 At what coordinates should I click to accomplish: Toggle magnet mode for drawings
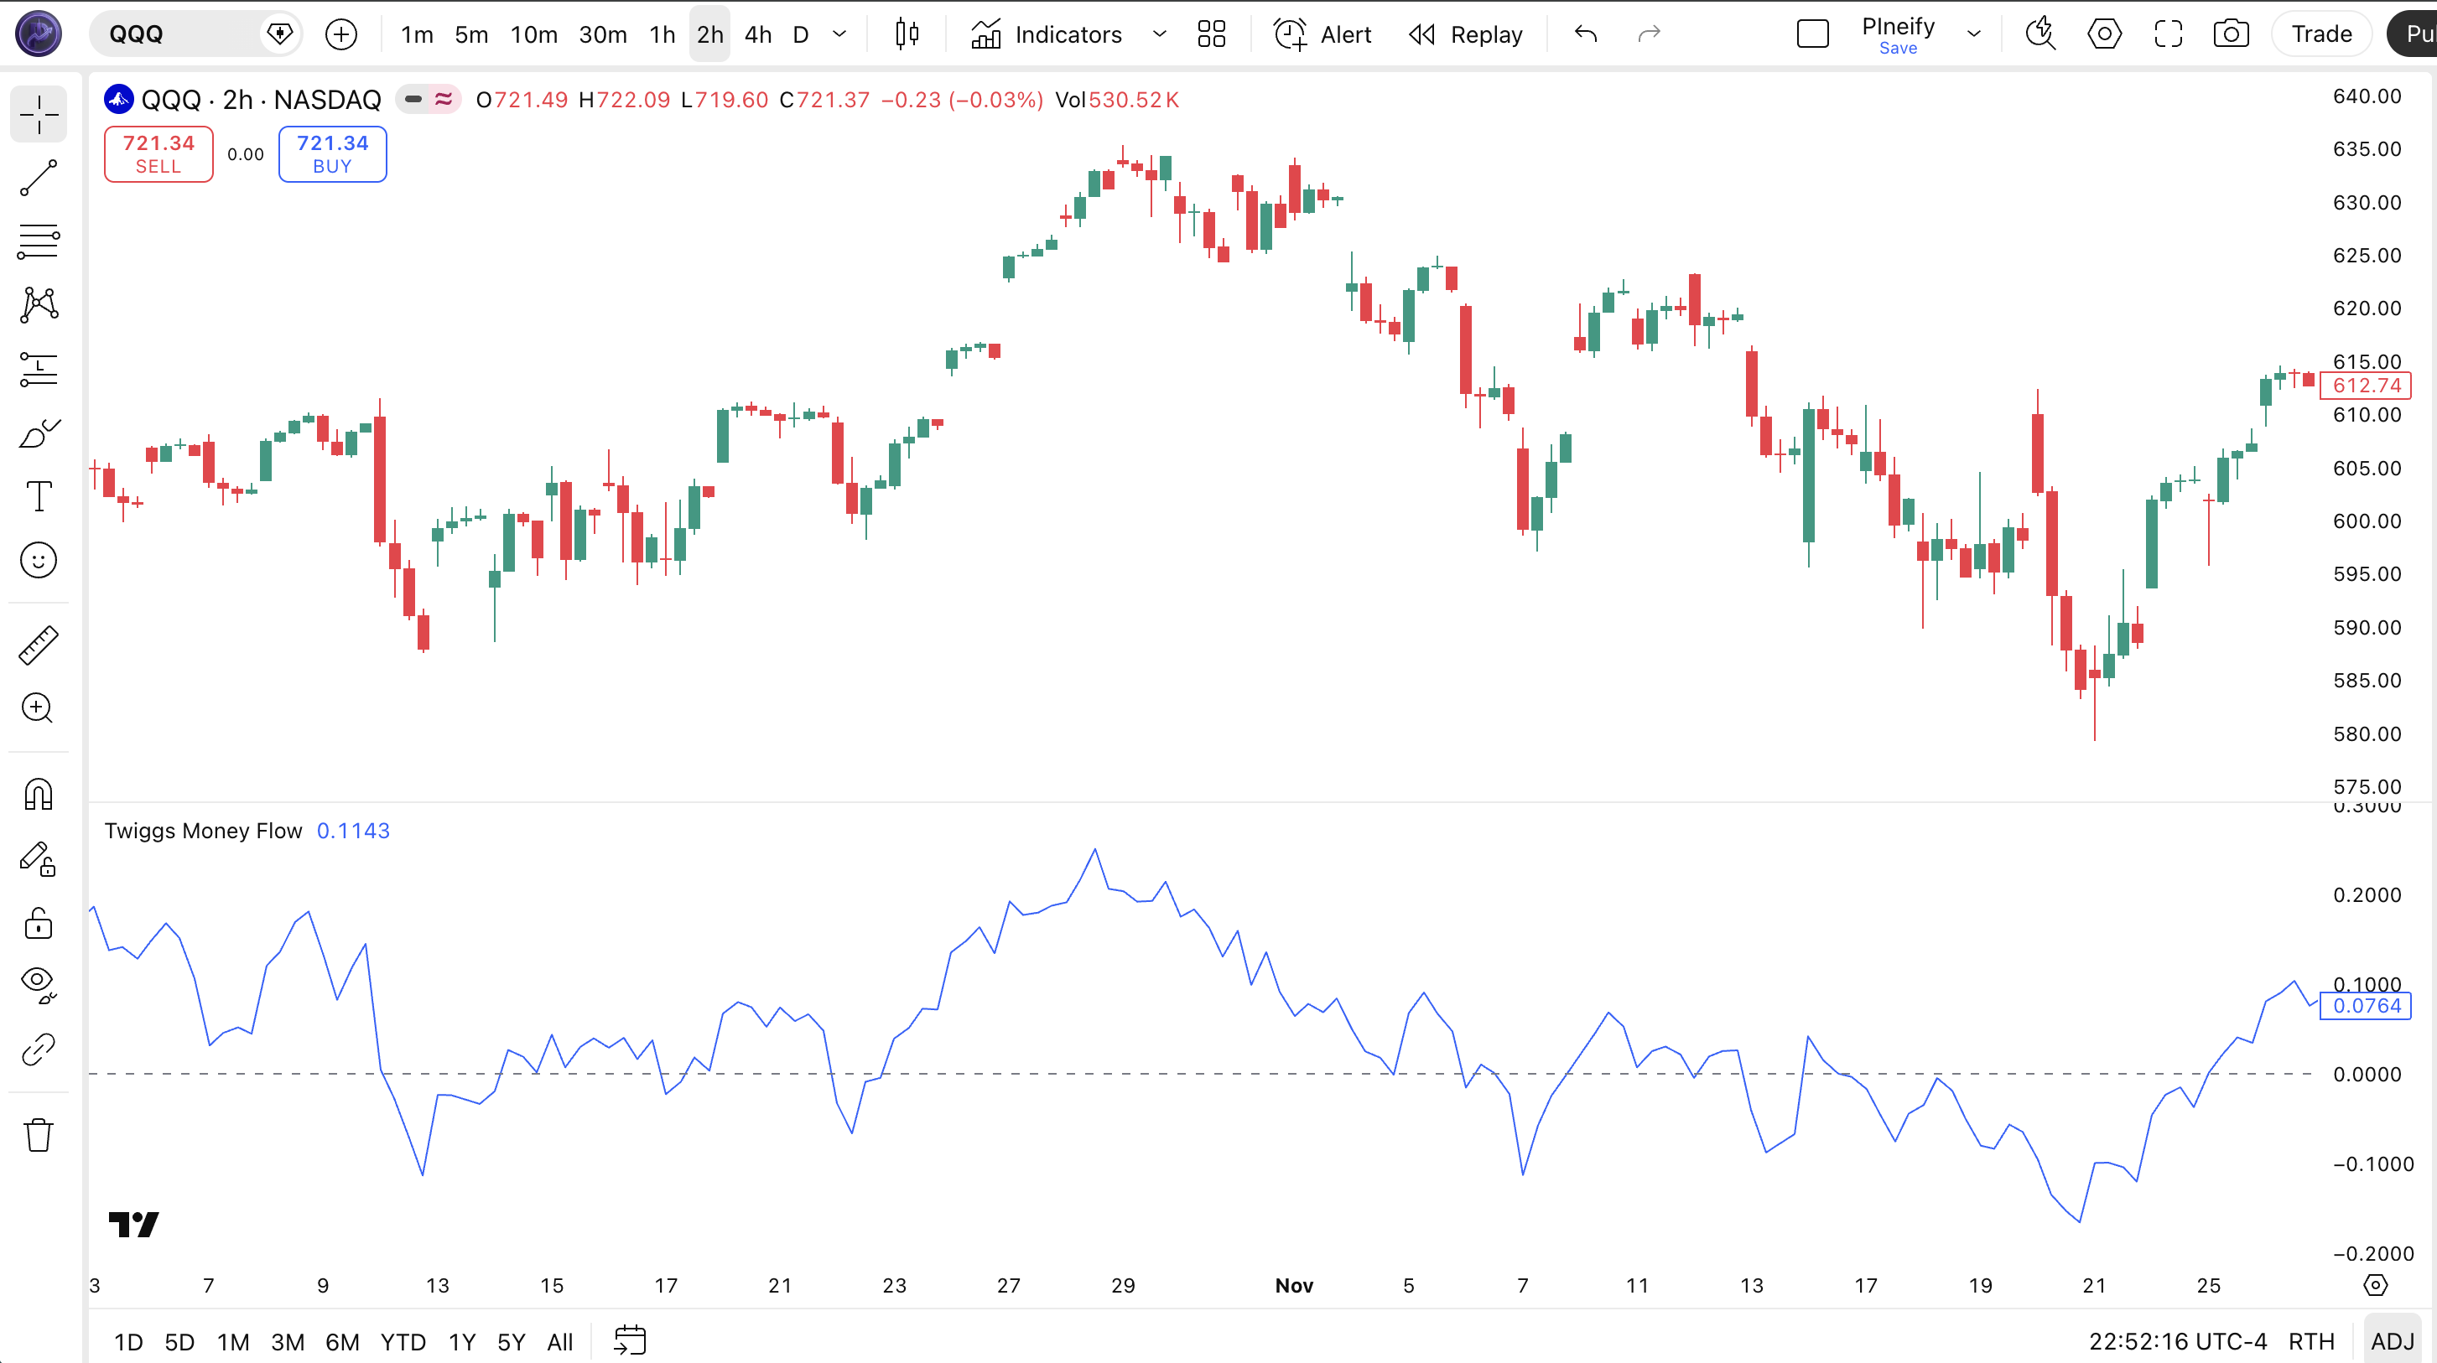click(x=39, y=795)
